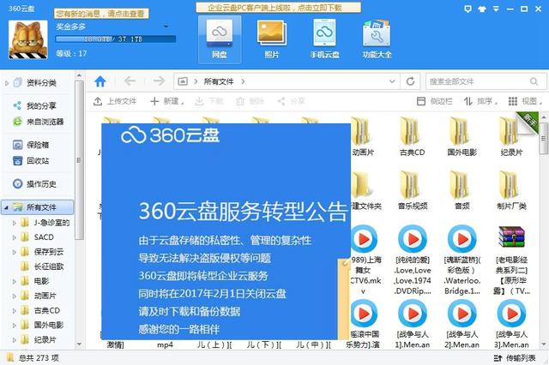Viewport: 549px width, 365px height.
Task: Select 纪录片 folder in tree
Action: click(39, 340)
